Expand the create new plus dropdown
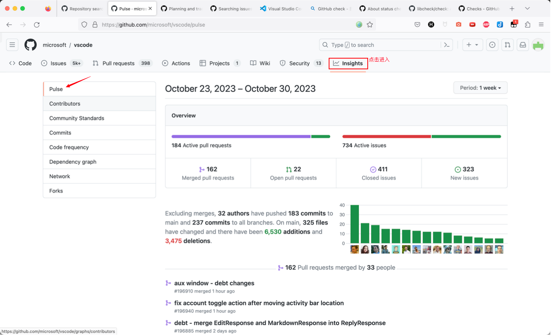 click(x=473, y=45)
